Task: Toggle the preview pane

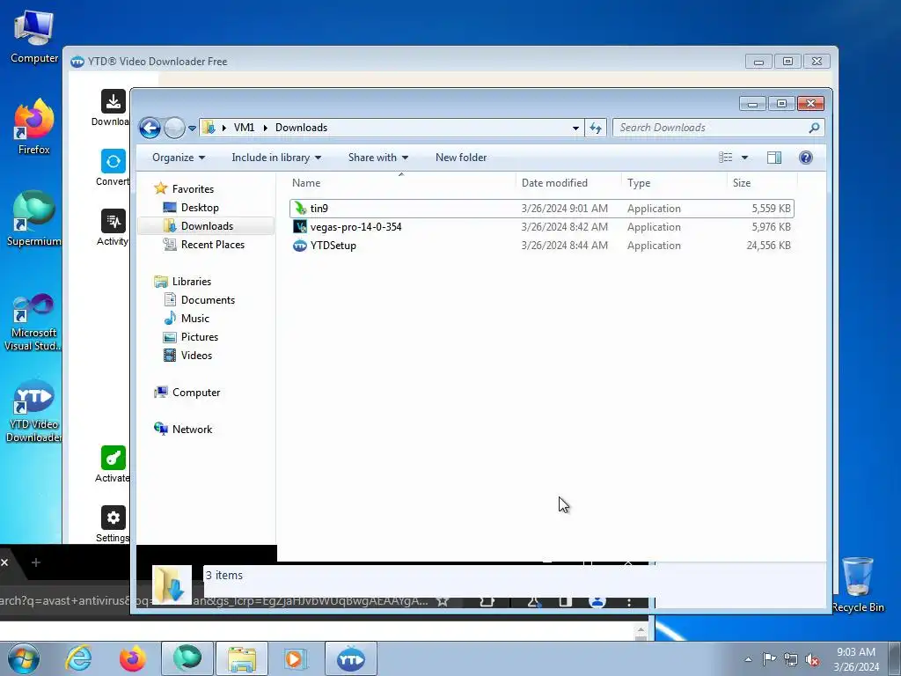Action: (x=774, y=158)
